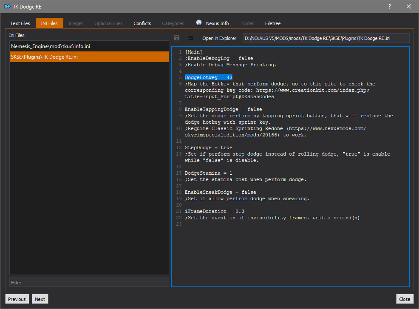Click the INI file path field

[x=326, y=38]
